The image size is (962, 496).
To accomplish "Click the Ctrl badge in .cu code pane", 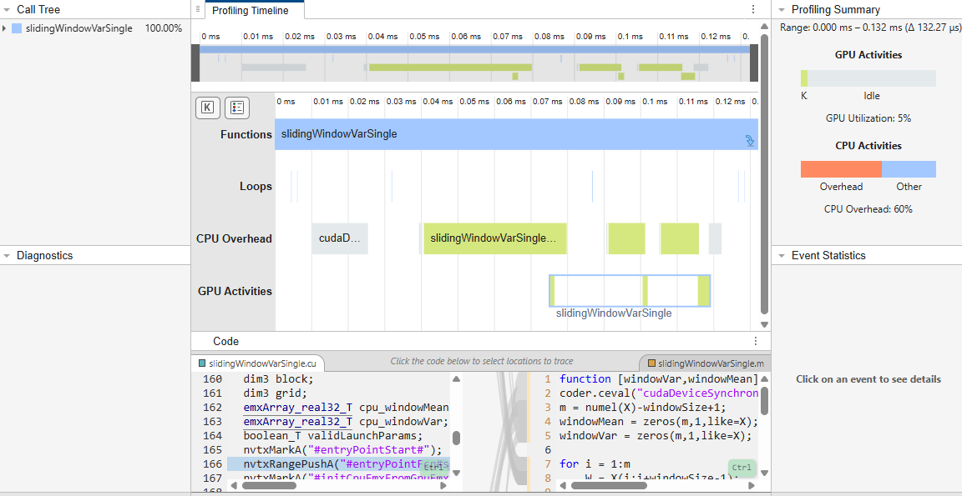I will (435, 467).
